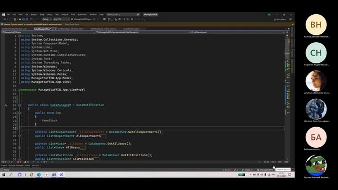Open the Window menu

pyautogui.click(x=93, y=15)
